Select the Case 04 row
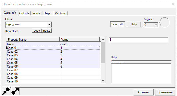177x96 pixels. [x=53, y=59]
